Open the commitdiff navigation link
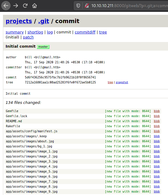This screenshot has width=168, height=195. [85, 32]
